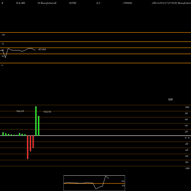Click the 939603 code in the header
The height and width of the screenshot is (191, 191).
[128, 3]
